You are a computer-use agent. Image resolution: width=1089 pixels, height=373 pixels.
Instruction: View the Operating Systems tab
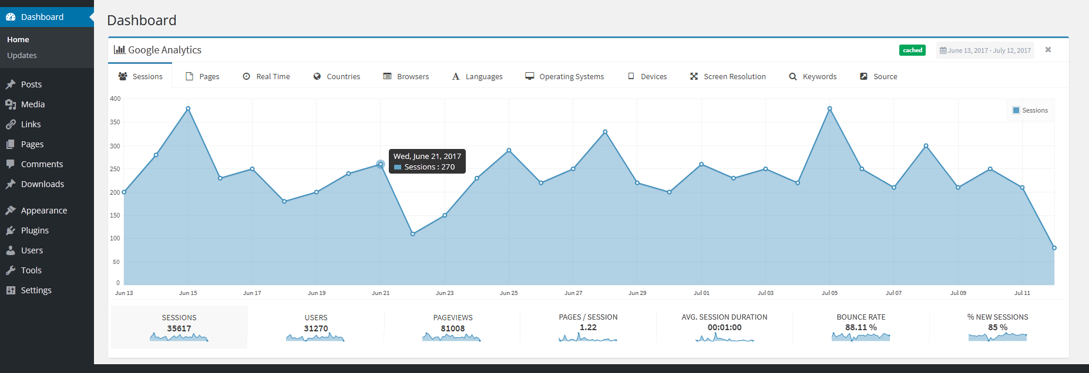point(564,76)
